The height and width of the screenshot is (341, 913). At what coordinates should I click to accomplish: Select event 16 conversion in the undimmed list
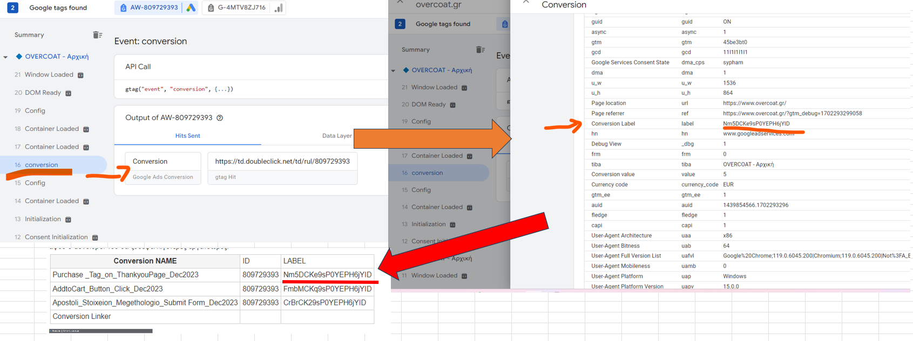point(53,165)
